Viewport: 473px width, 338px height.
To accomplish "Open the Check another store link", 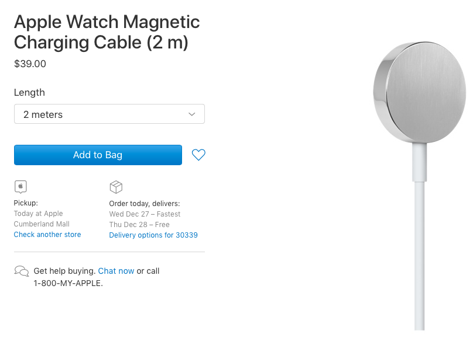I will tap(47, 235).
